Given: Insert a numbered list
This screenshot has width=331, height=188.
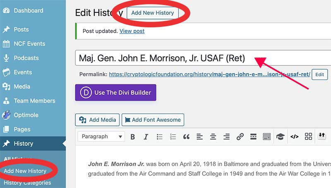Looking at the screenshot, I should point(173,137).
